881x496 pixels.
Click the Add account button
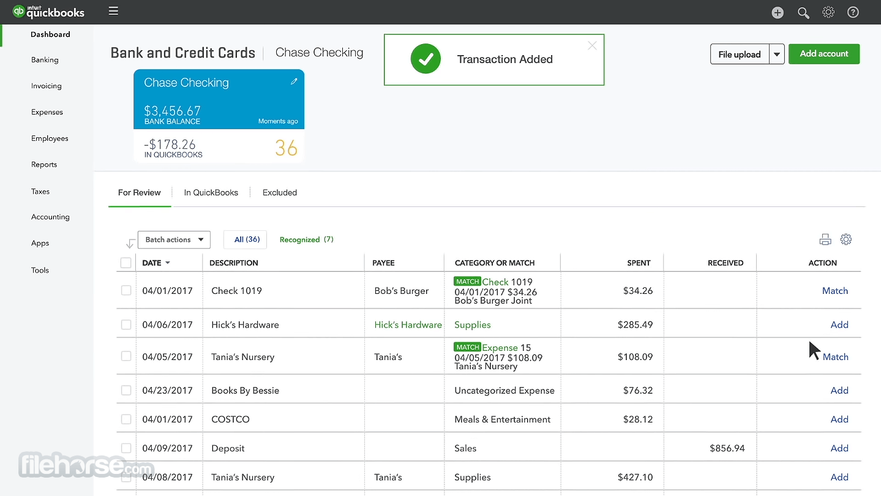click(824, 54)
